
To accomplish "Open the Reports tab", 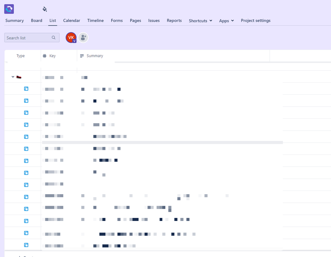I will point(174,21).
